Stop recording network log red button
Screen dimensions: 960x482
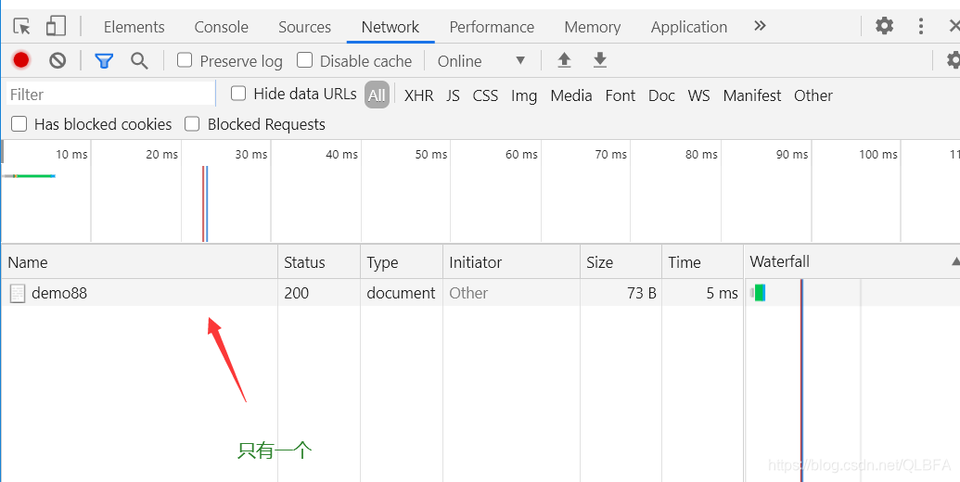click(21, 60)
